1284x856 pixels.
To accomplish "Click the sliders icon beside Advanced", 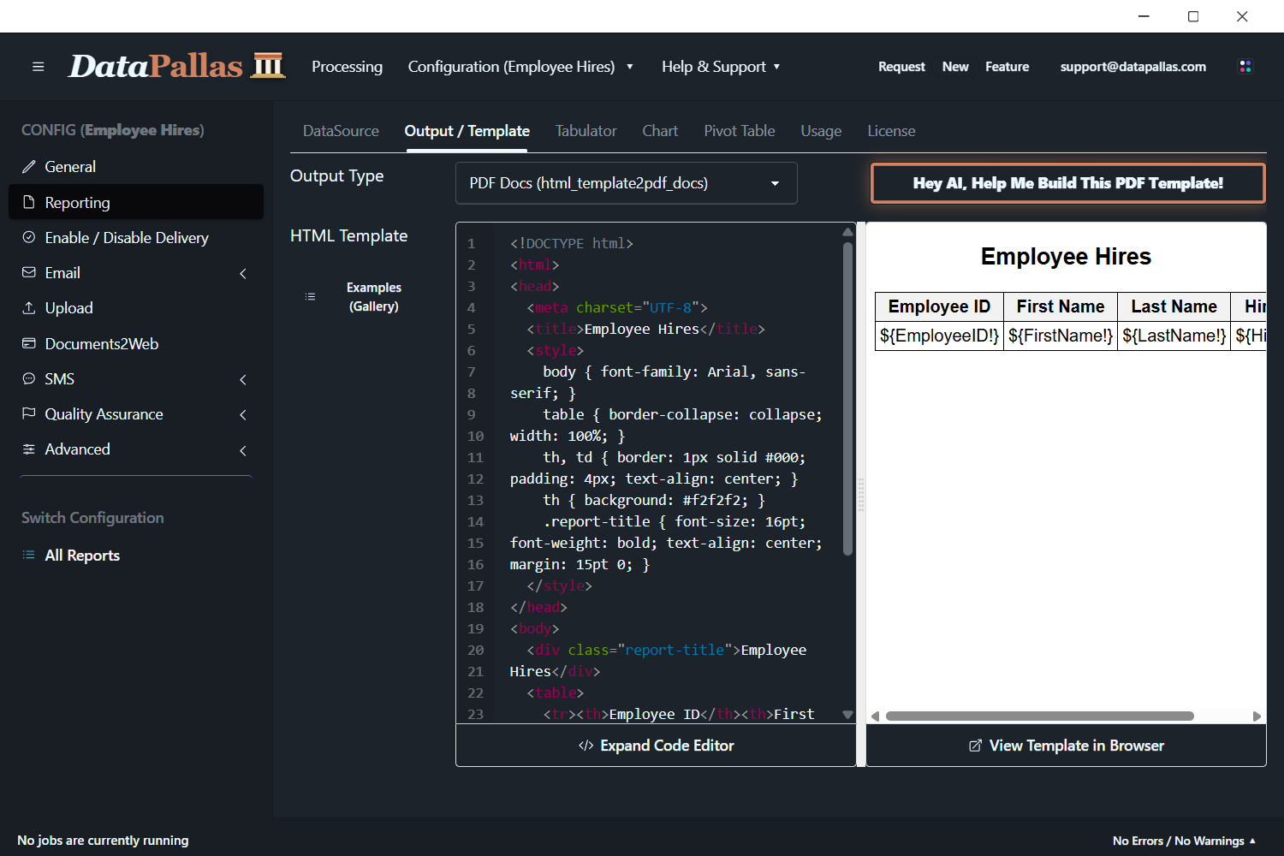I will point(29,449).
